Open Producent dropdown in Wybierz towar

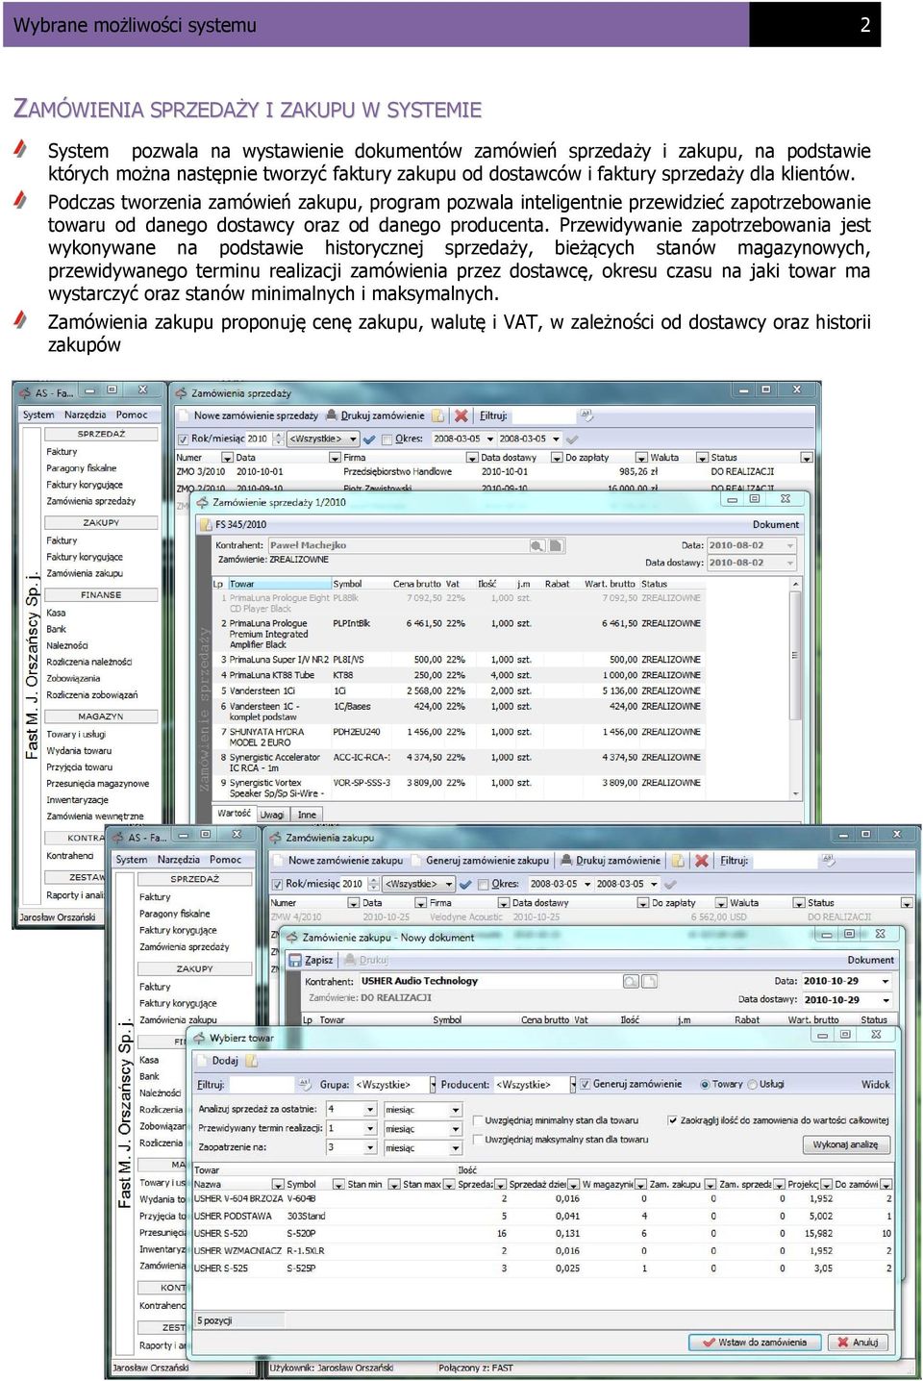573,1084
